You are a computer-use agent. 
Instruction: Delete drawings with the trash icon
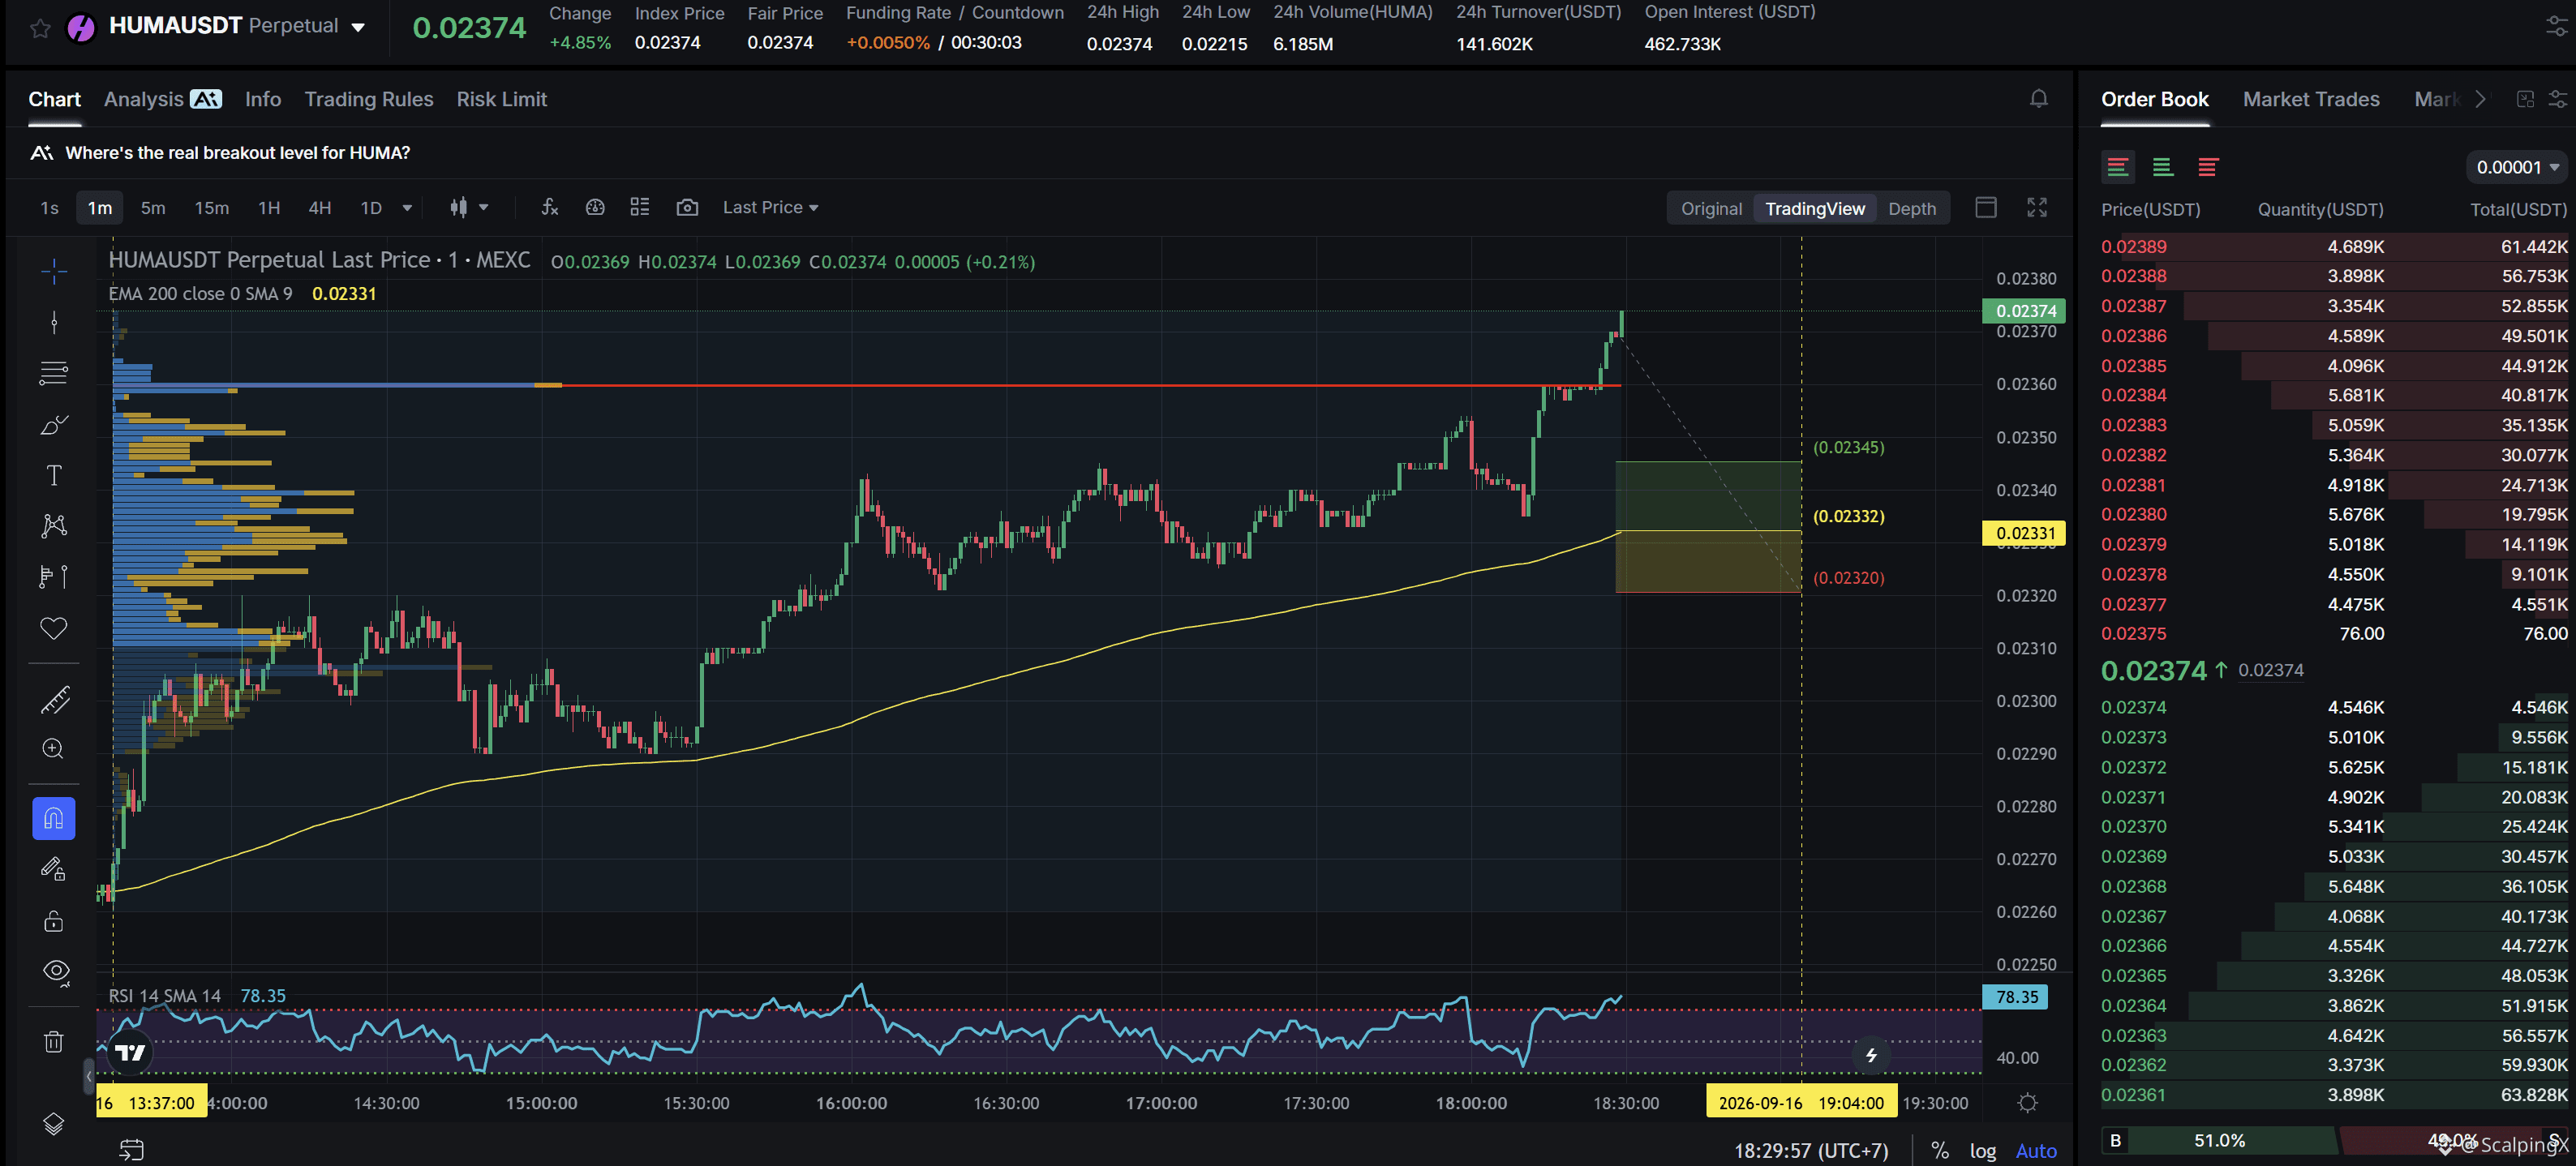coord(54,1042)
